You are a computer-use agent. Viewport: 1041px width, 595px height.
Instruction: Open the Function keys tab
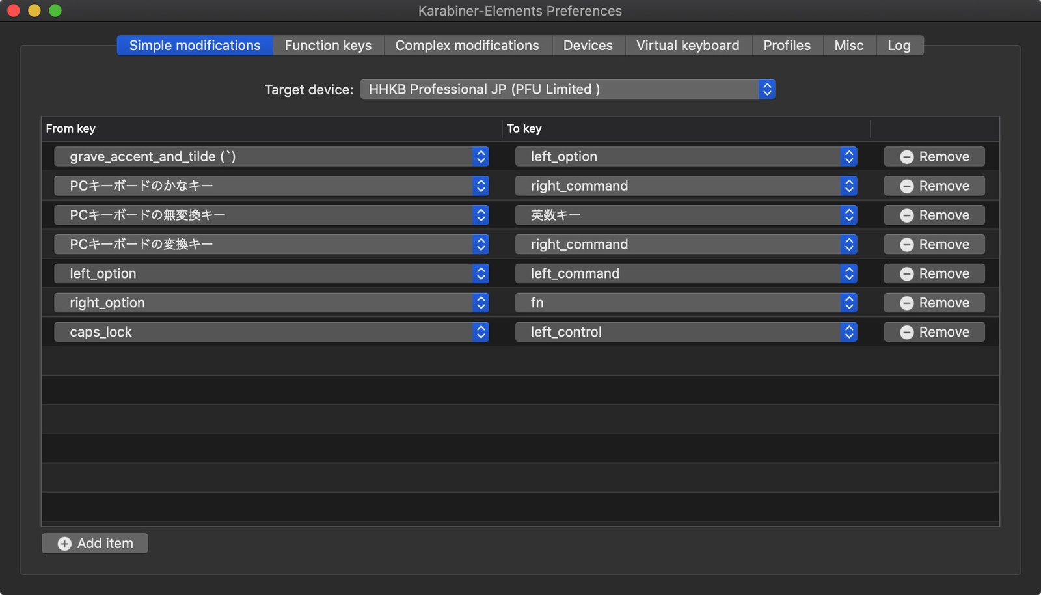[x=328, y=46]
